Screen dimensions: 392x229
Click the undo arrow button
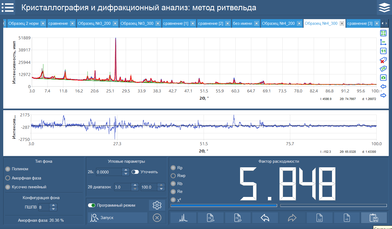[x=265, y=218]
